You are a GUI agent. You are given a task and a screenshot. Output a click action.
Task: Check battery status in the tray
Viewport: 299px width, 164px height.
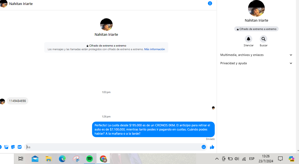click(230, 159)
